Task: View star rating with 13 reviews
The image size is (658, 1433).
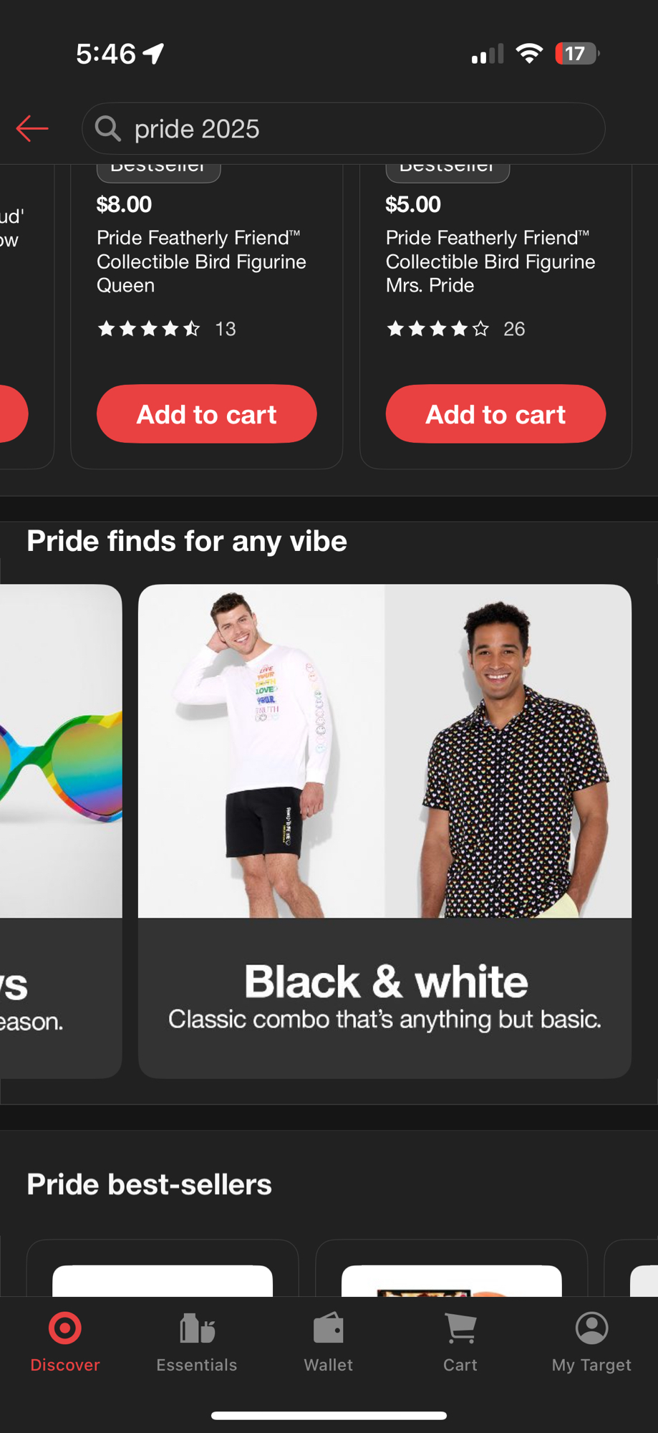Action: [167, 329]
